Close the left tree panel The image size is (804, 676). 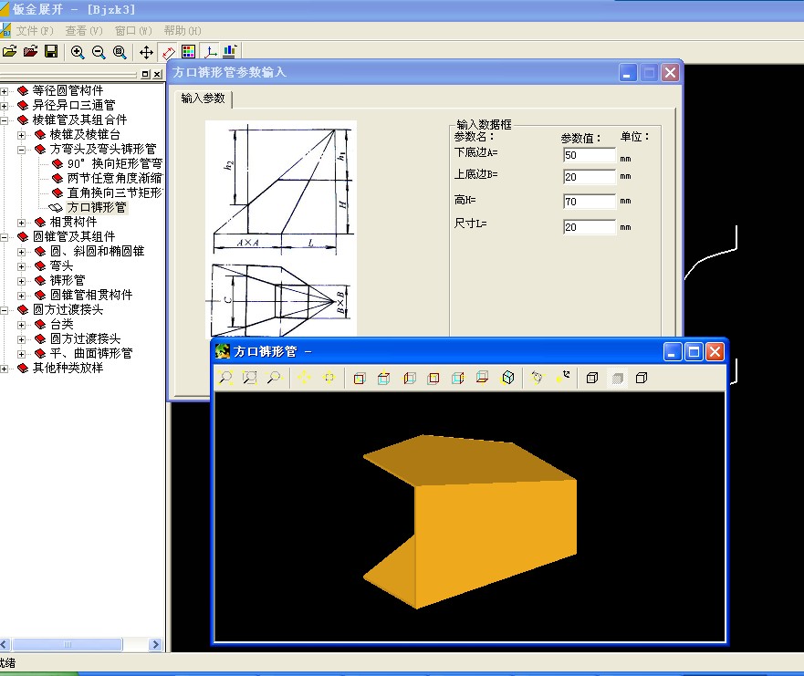[x=157, y=74]
